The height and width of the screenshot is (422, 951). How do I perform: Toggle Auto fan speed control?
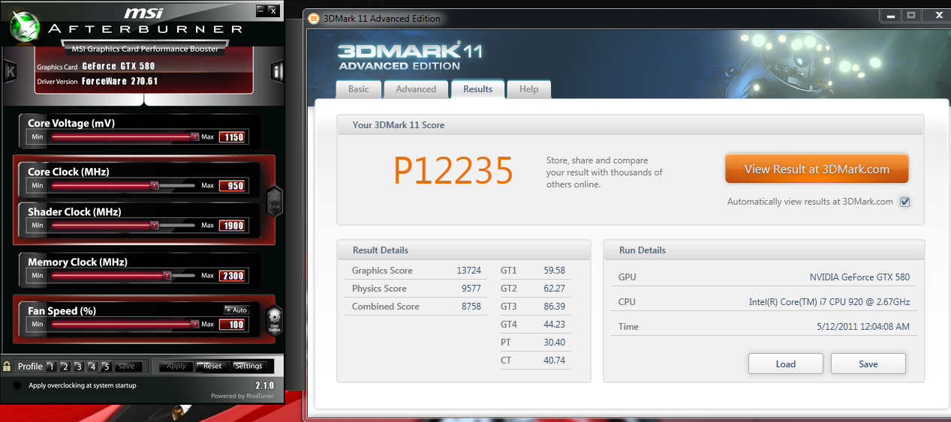click(x=236, y=310)
